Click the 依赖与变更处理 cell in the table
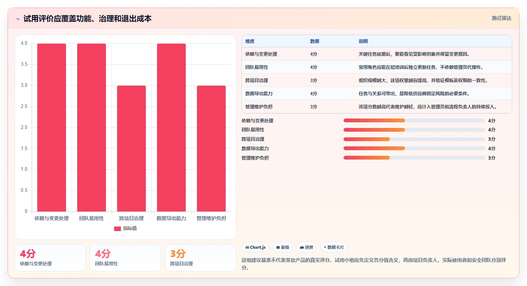The image size is (527, 286). click(x=261, y=54)
